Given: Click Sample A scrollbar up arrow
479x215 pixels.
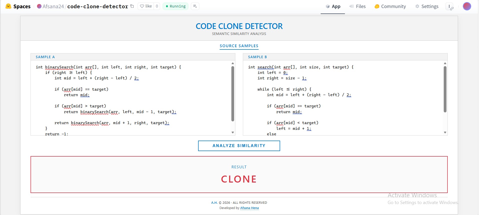Looking at the screenshot, I should coord(233,63).
